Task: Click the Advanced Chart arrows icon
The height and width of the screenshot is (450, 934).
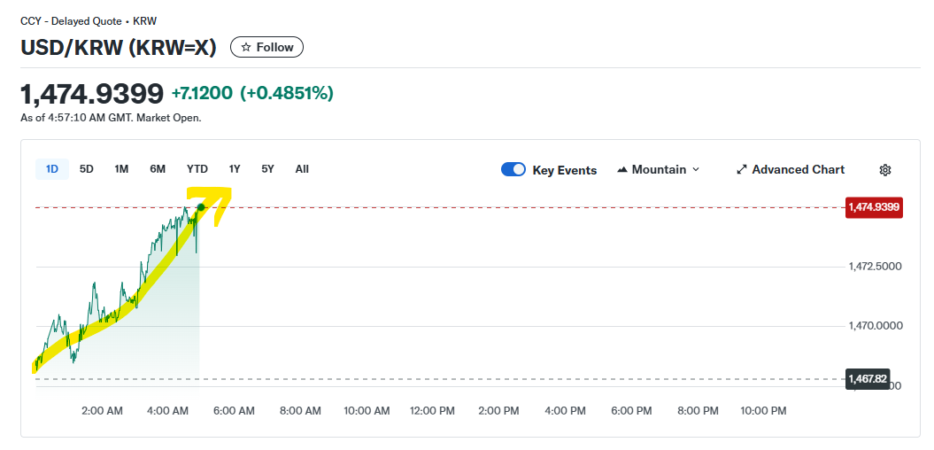Action: tap(742, 169)
